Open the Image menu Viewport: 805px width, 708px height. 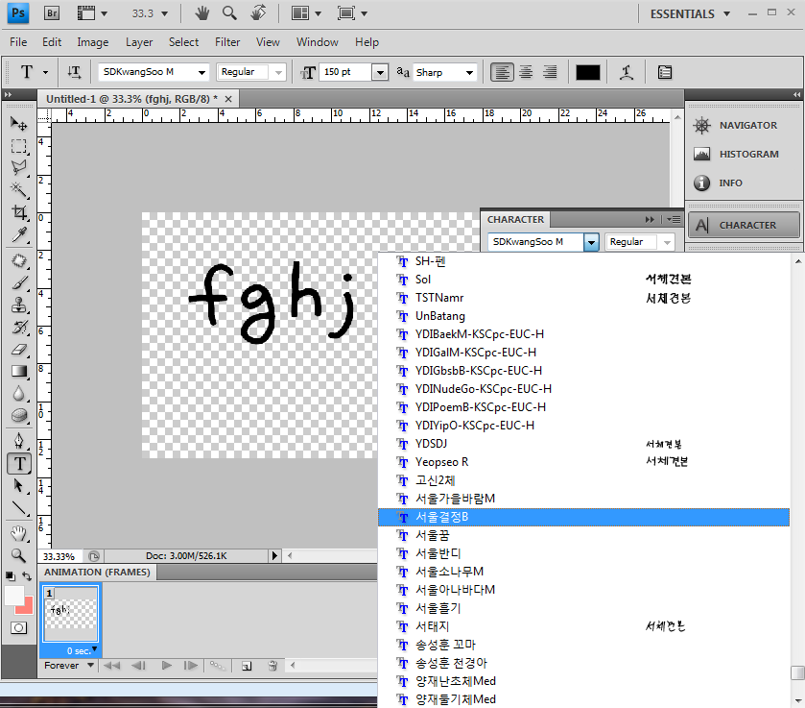point(93,42)
